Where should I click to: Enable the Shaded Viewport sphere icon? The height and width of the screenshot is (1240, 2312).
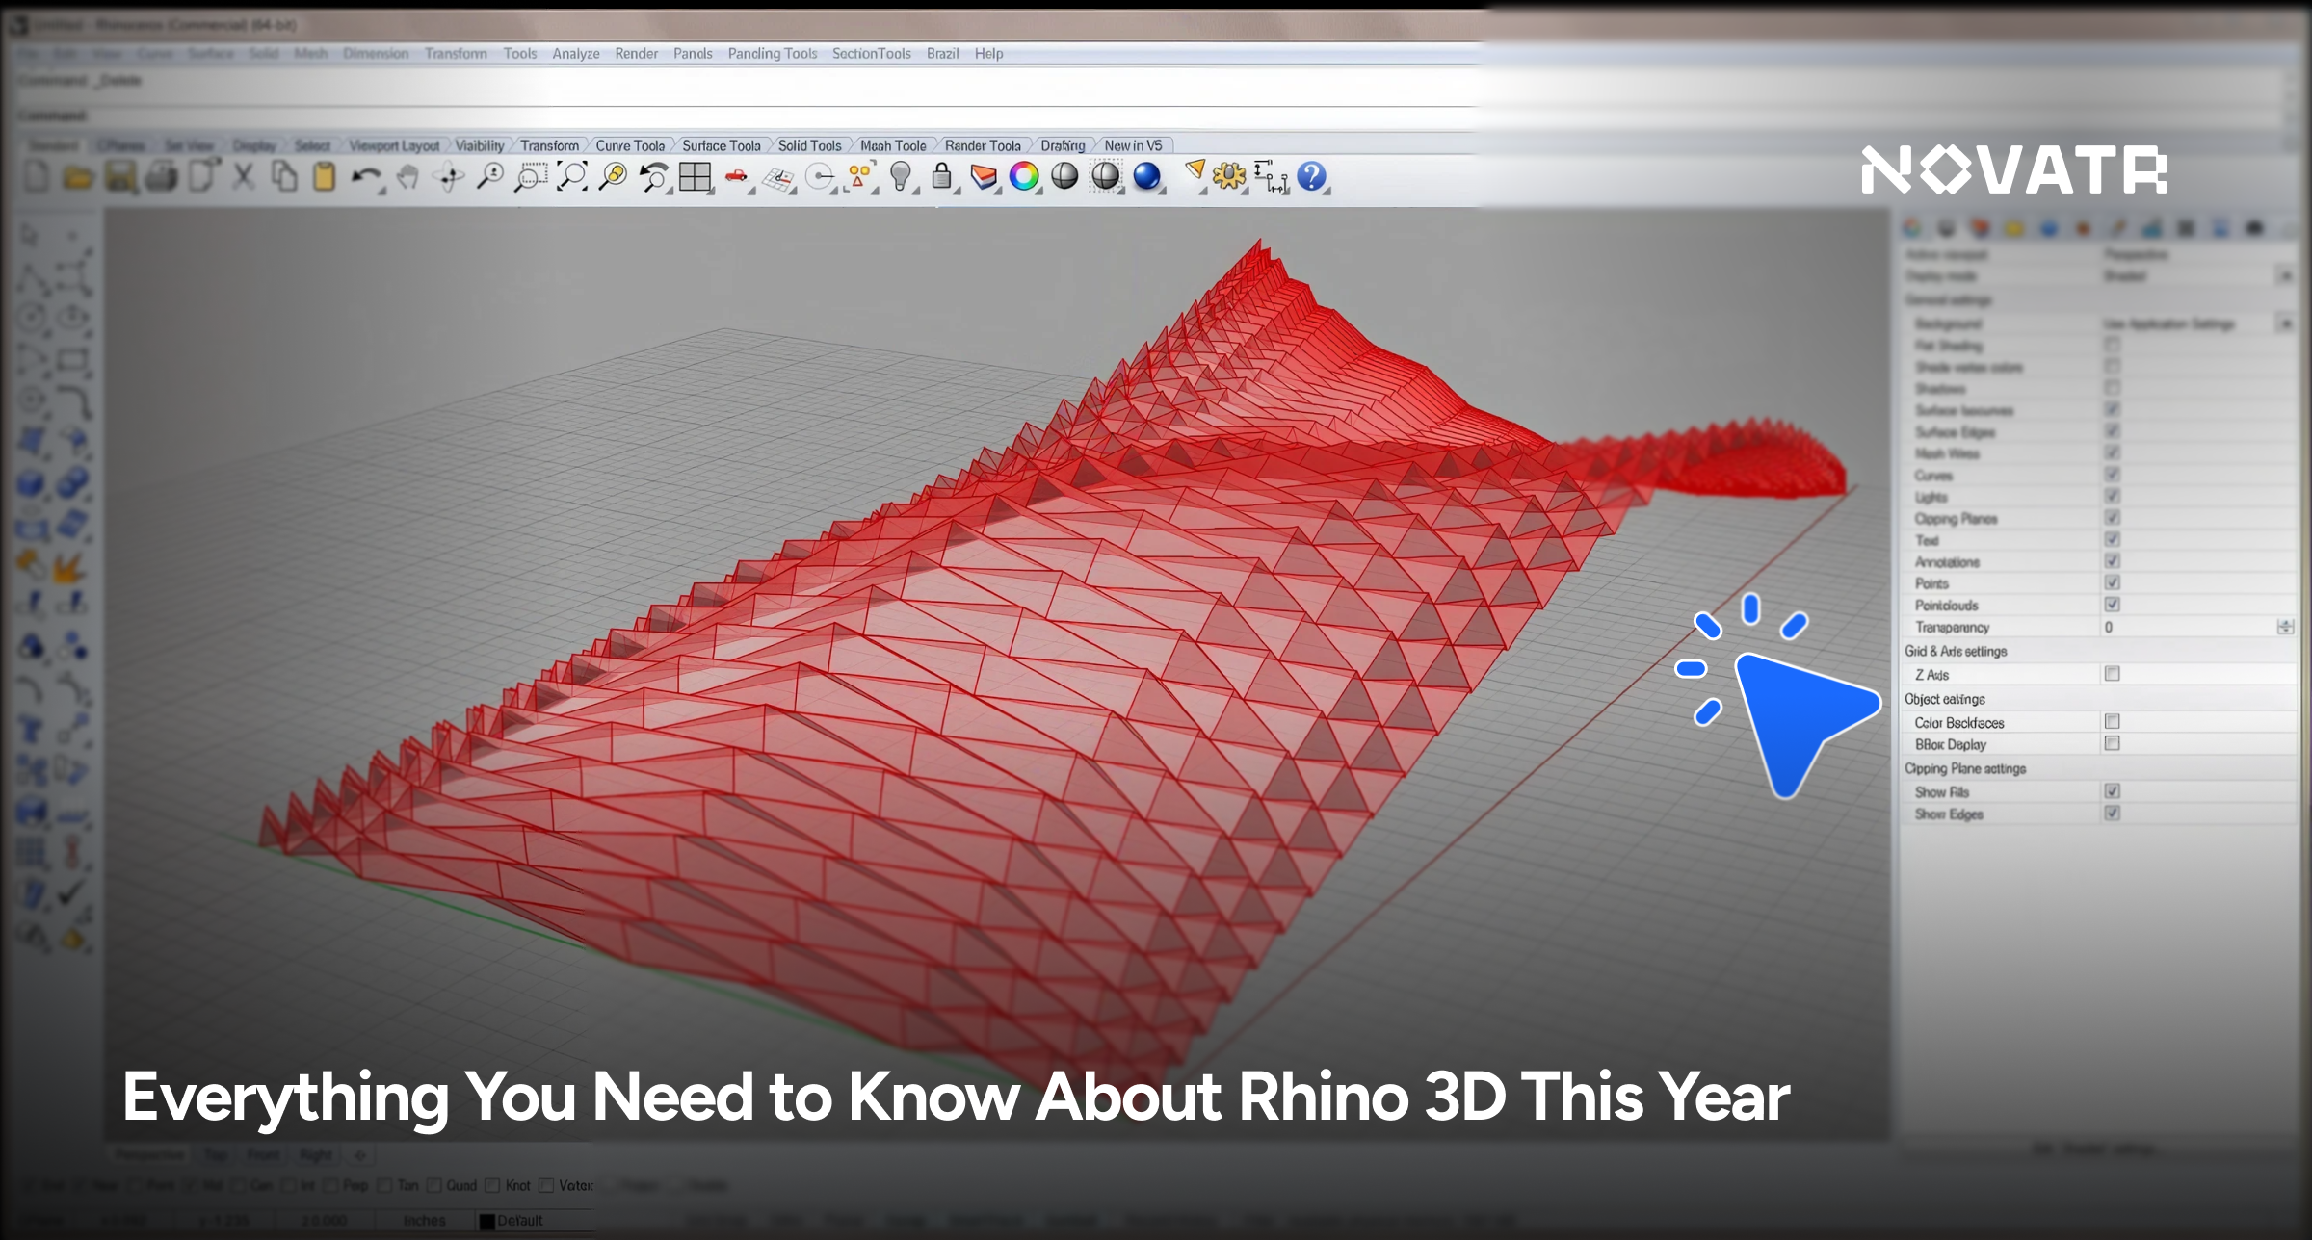pos(1064,177)
